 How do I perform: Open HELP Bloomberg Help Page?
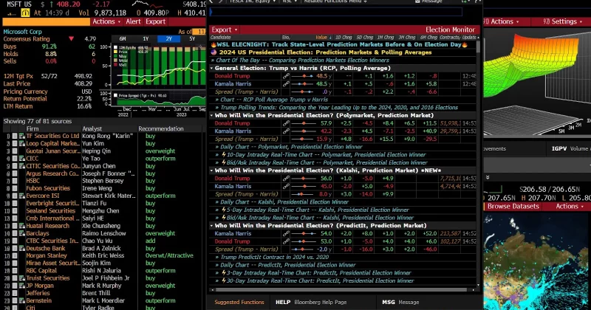[x=311, y=303]
